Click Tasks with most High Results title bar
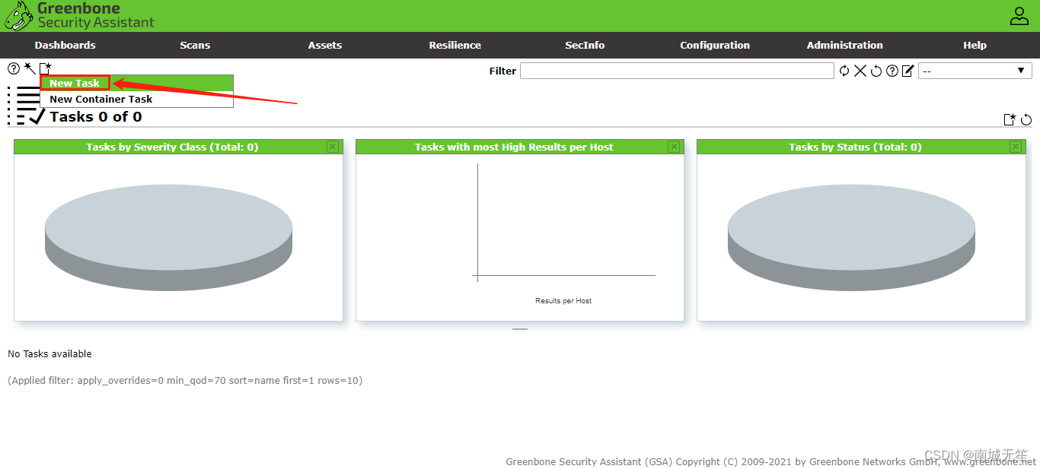Viewport: 1040px width, 469px height. [519, 147]
